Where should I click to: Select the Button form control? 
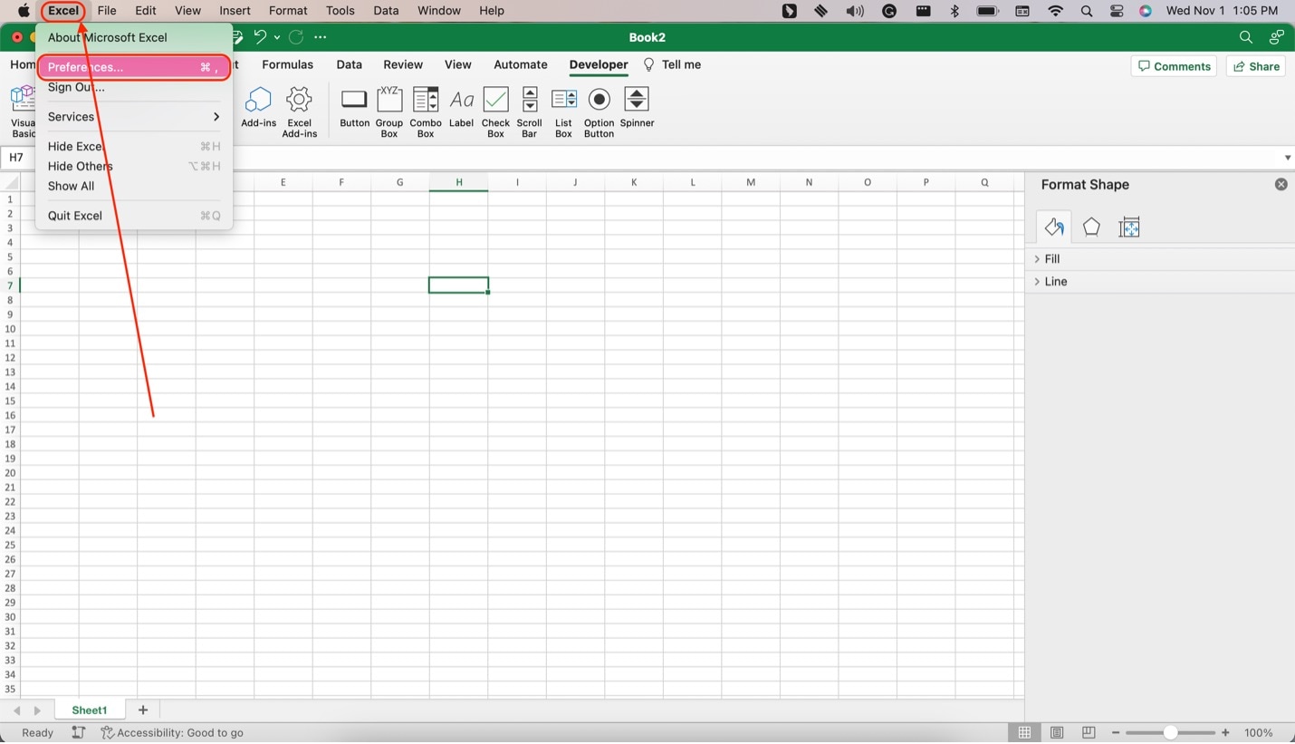tap(354, 107)
